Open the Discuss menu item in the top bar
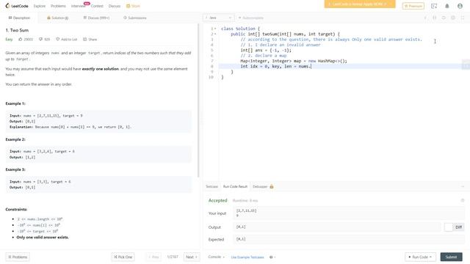 coord(115,6)
